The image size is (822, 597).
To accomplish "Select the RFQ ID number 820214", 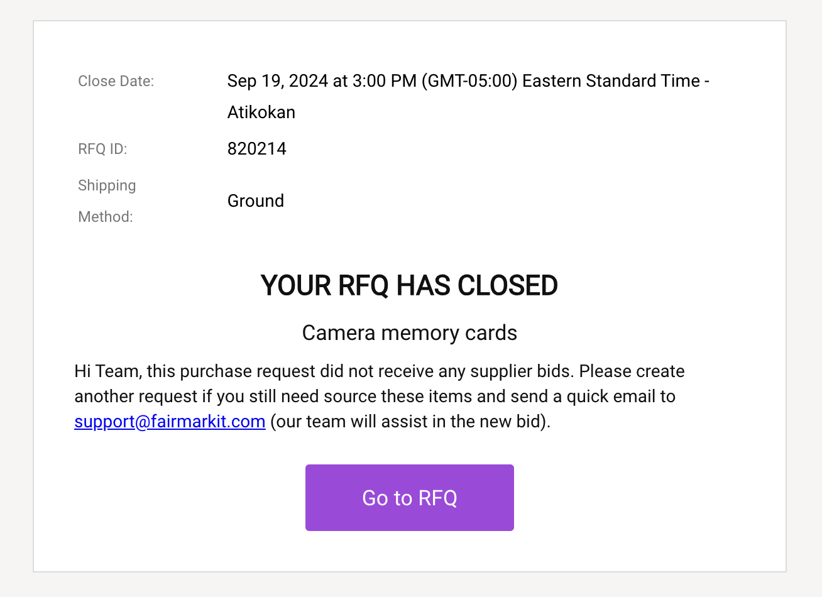I will [x=257, y=149].
